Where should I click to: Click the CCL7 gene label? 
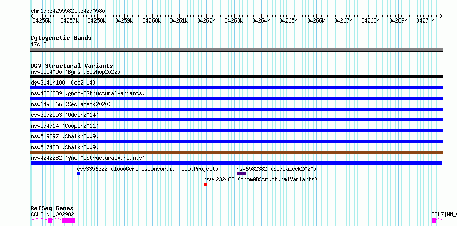[x=444, y=214]
